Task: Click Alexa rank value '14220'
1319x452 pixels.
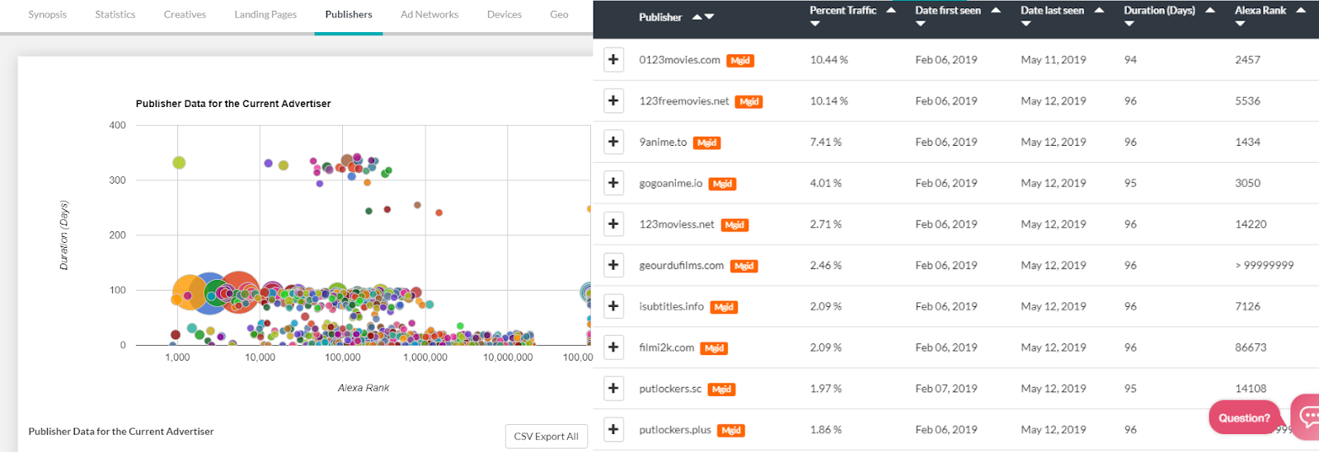Action: [1251, 225]
